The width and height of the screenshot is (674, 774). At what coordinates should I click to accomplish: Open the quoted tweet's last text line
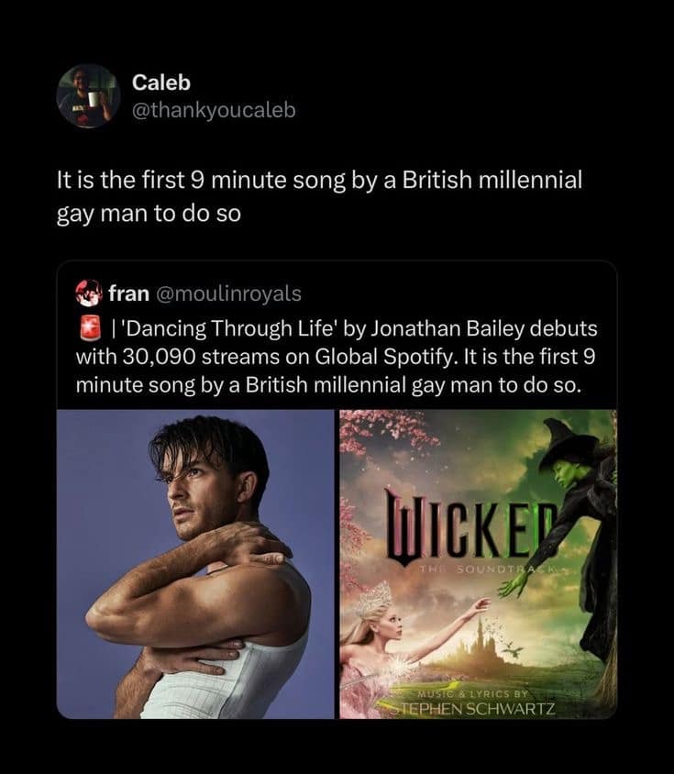tap(327, 383)
